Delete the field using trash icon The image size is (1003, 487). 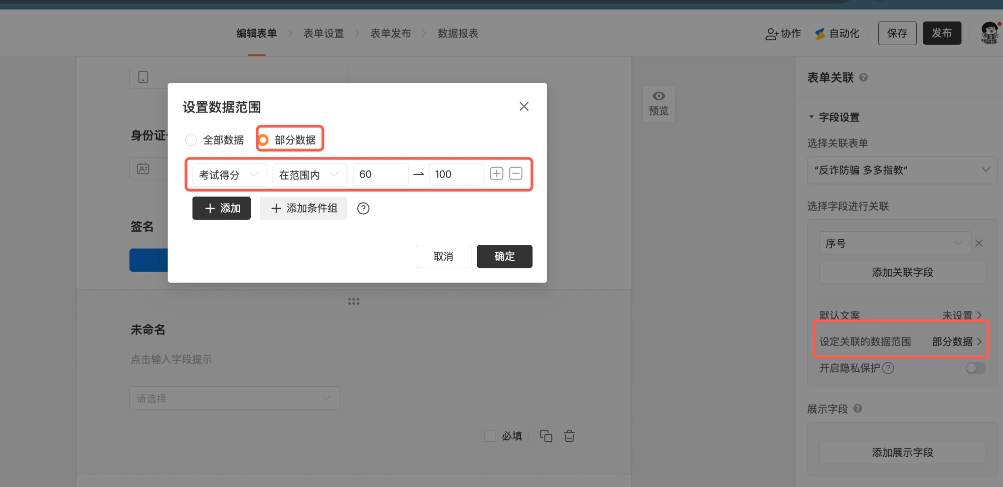pyautogui.click(x=569, y=436)
